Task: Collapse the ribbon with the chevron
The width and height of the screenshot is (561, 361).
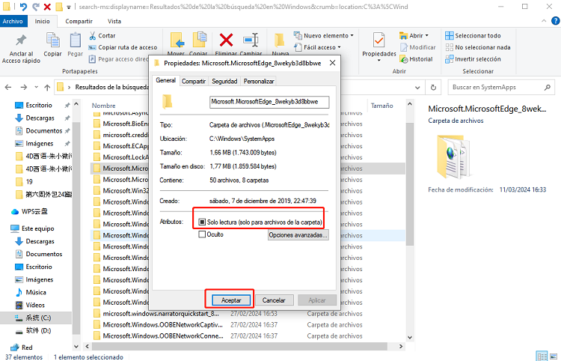Action: point(544,21)
